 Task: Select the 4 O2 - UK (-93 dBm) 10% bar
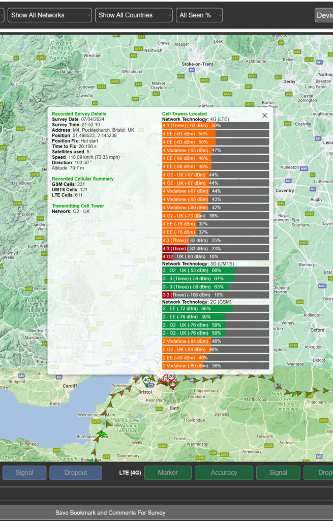216,256
